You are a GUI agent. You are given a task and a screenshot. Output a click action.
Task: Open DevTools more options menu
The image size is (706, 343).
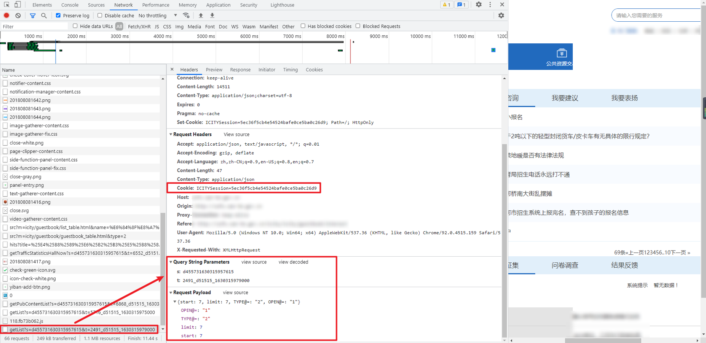pyautogui.click(x=490, y=5)
